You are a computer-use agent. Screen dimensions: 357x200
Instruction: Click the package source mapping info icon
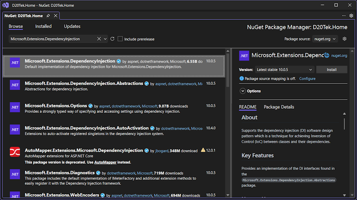[242, 79]
